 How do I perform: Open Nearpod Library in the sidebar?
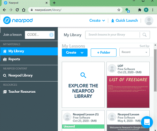29,76
